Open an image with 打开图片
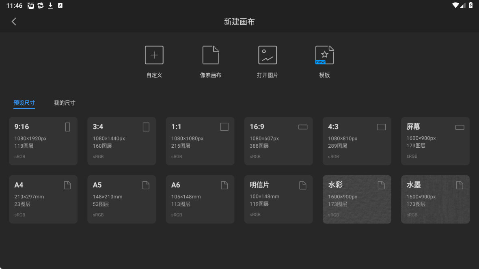479x269 pixels. [268, 61]
